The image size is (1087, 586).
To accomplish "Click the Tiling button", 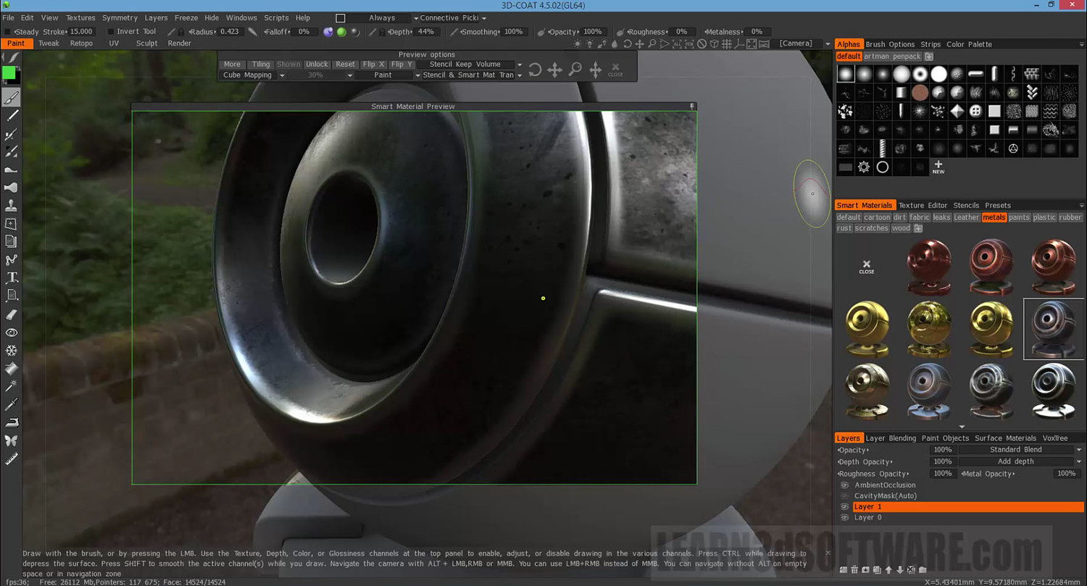I will (x=261, y=64).
